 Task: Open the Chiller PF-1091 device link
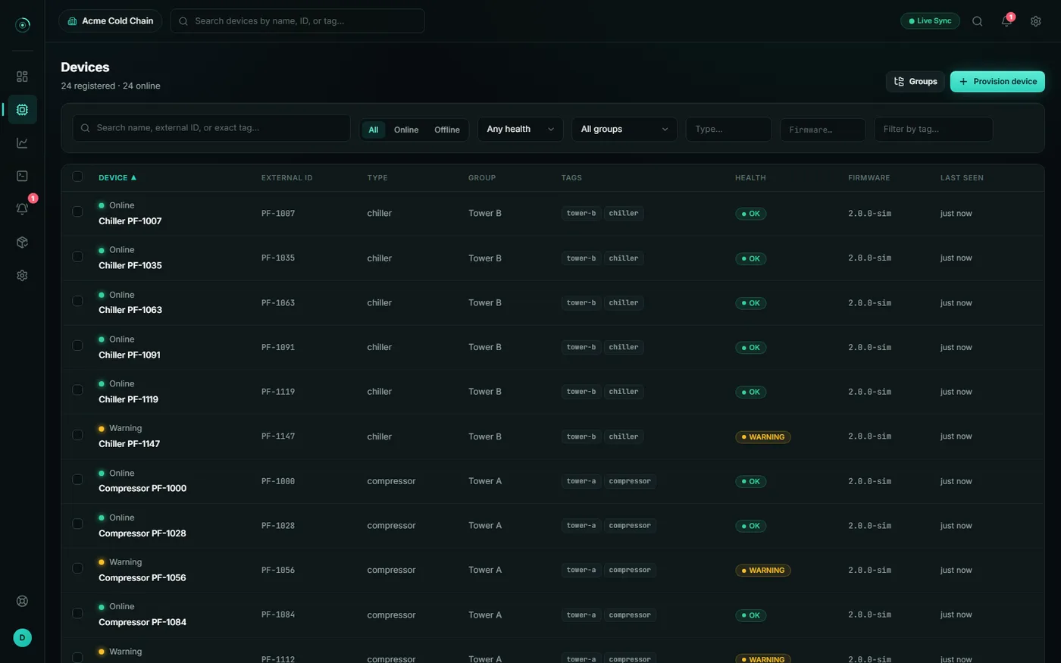point(130,355)
